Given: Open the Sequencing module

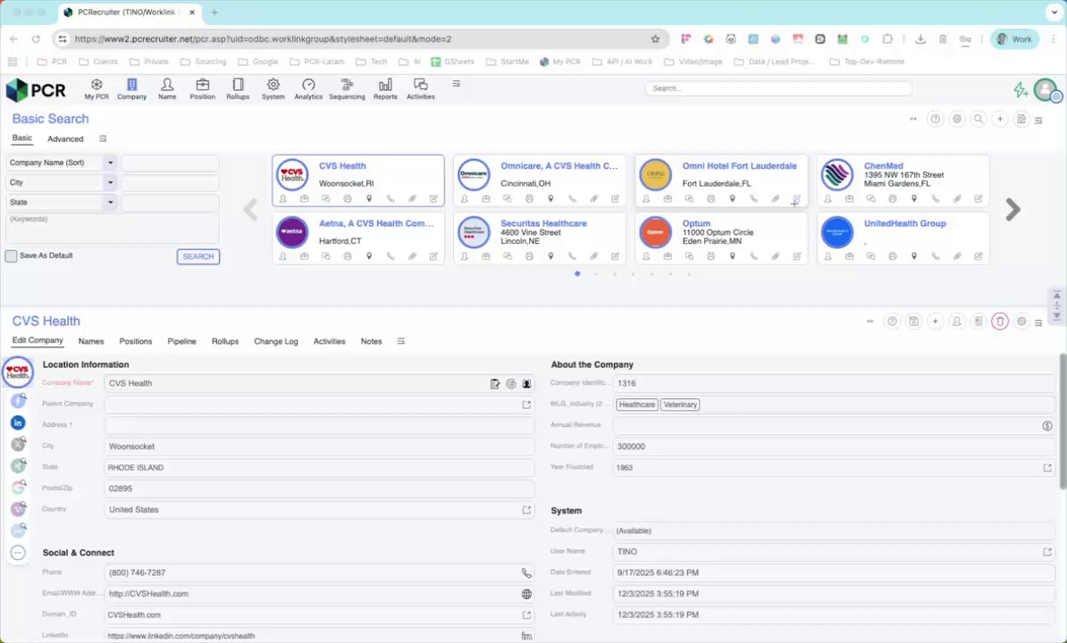Looking at the screenshot, I should point(347,88).
